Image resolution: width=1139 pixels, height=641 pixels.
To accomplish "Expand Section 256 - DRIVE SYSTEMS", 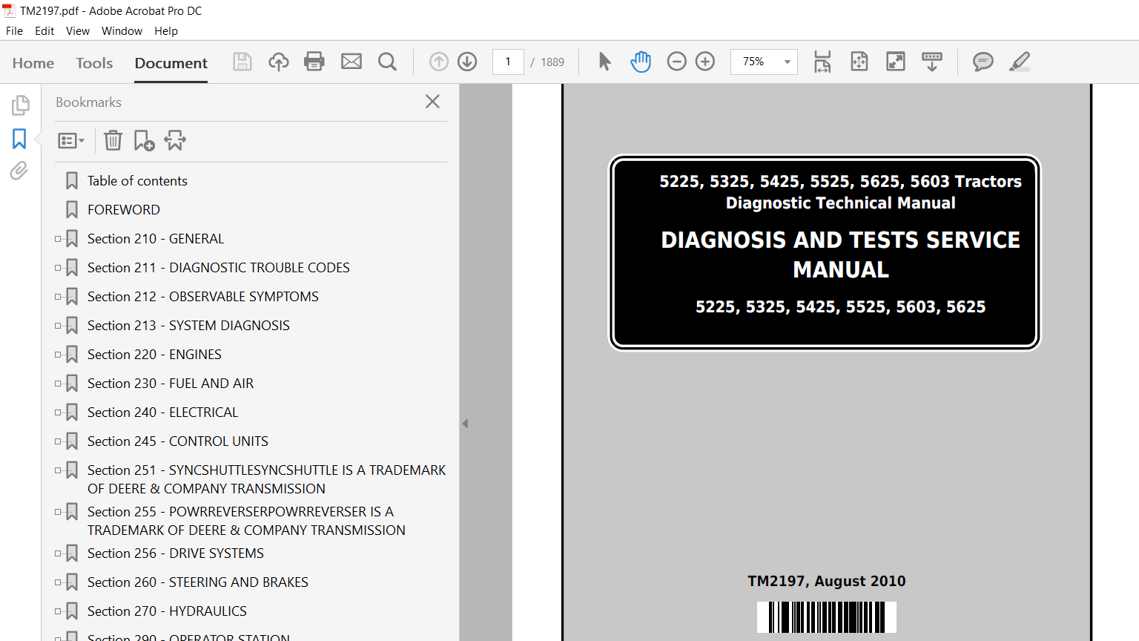I will [58, 553].
